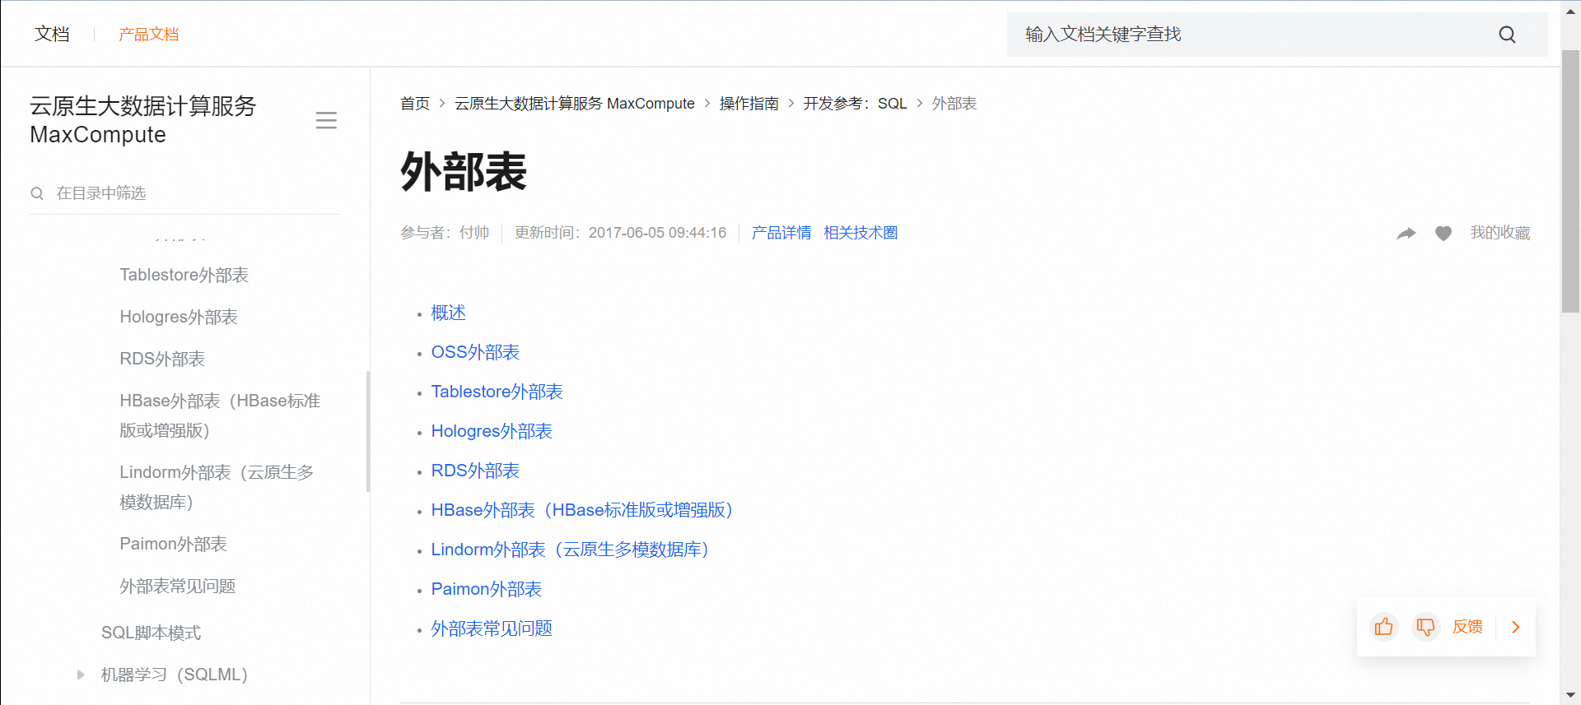1581x705 pixels.
Task: Give a thumbs-up to this document
Action: coord(1384,627)
